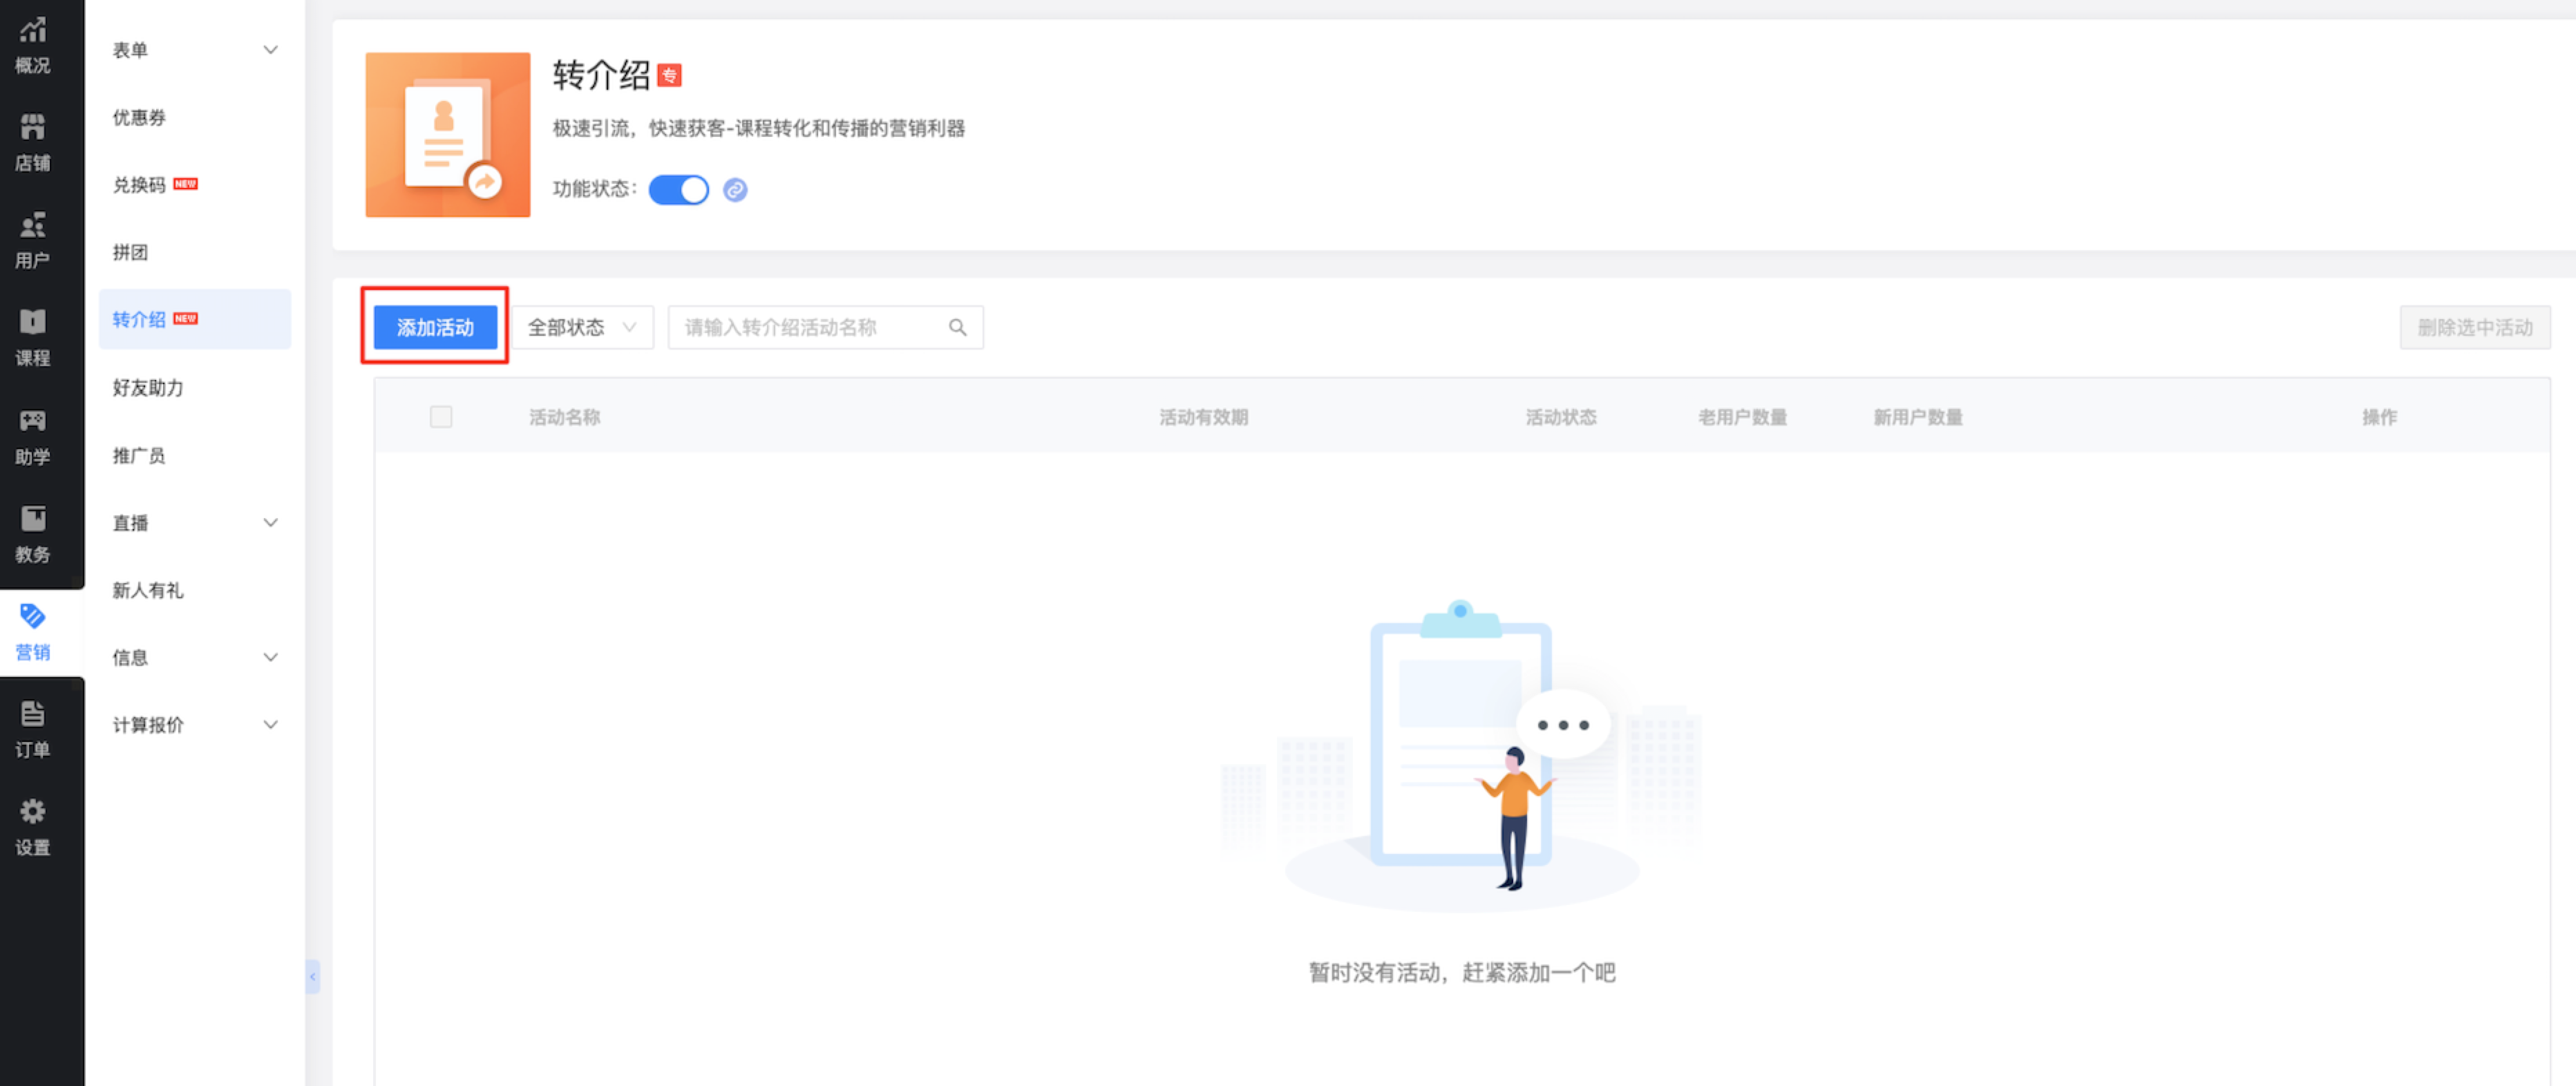Open the 用户 users sidebar icon
Viewport: 2576px width, 1086px height.
click(33, 241)
